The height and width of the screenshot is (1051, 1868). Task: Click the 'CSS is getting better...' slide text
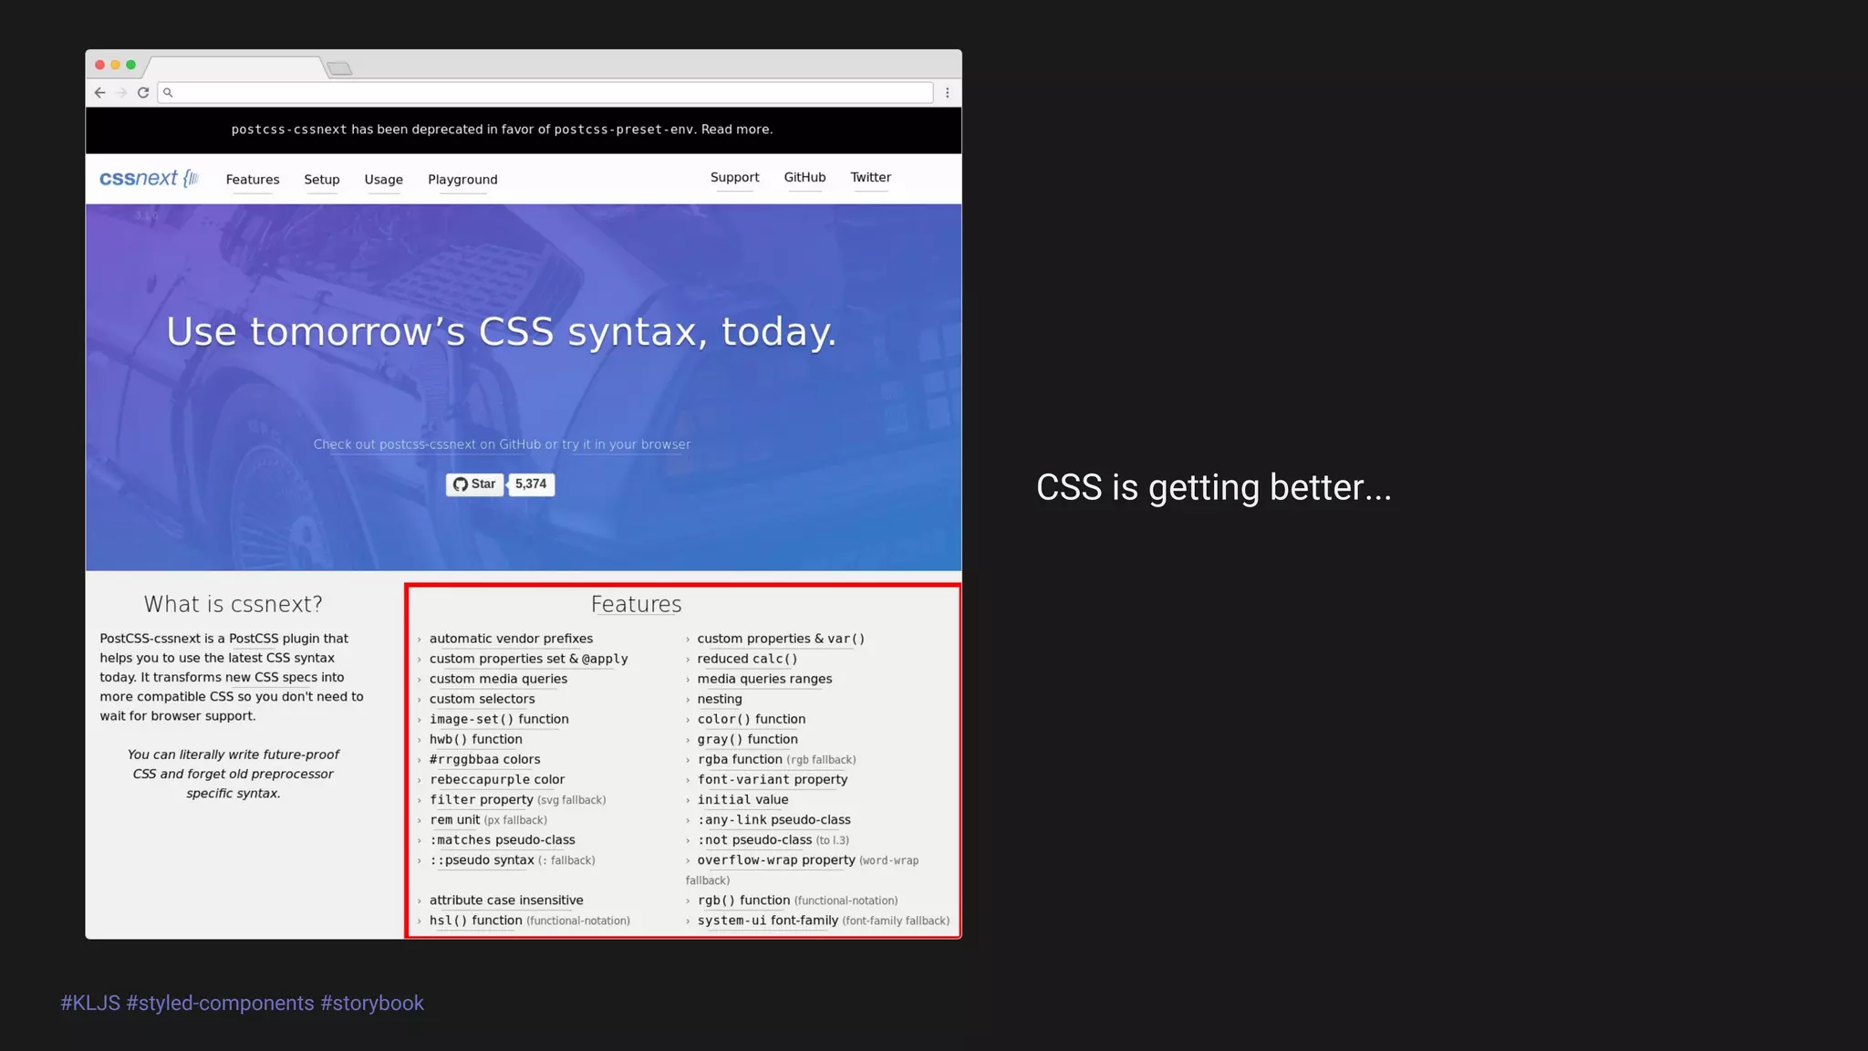point(1214,487)
